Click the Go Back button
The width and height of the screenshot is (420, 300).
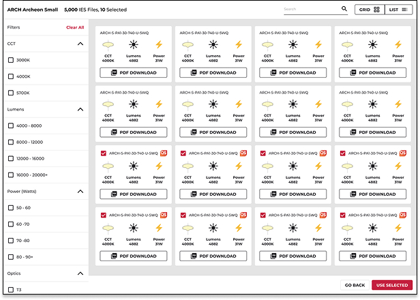(355, 285)
